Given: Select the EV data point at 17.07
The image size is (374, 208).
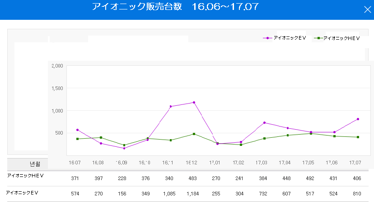Looking at the screenshot, I should pyautogui.click(x=358, y=119).
